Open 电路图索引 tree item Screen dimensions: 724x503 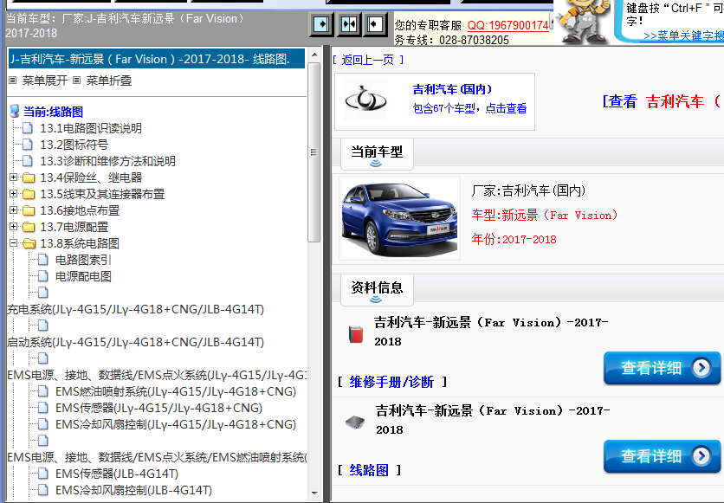coord(83,260)
